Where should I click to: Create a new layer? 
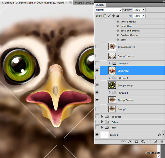pos(155,141)
